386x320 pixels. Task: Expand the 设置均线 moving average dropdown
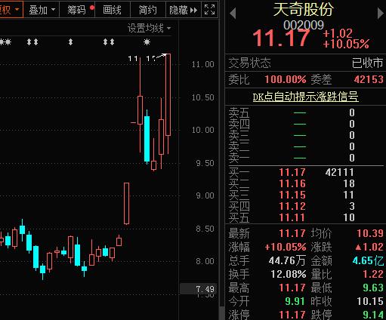(x=149, y=28)
